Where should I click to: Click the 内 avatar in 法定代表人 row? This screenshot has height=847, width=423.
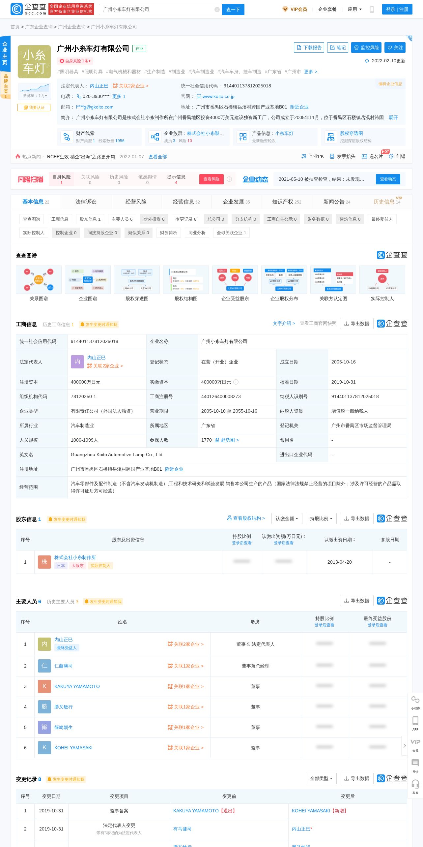click(77, 362)
